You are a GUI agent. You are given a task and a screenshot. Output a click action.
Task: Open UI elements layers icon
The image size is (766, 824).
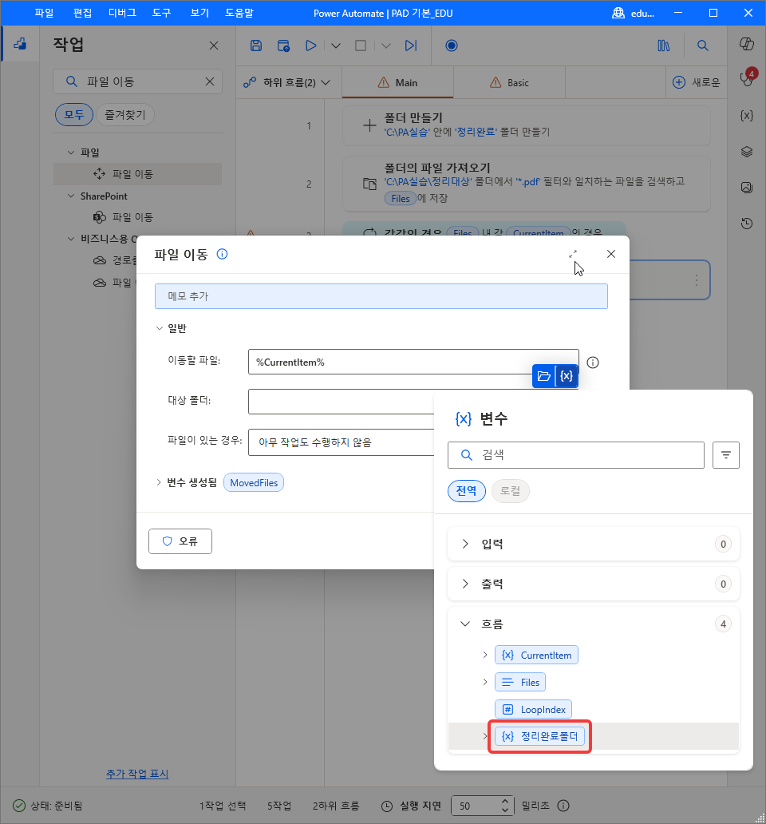pos(747,152)
